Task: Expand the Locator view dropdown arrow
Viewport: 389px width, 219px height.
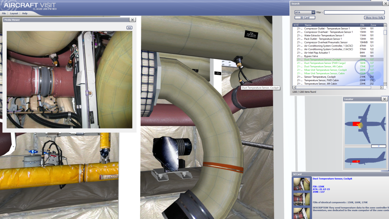Action: (x=379, y=146)
